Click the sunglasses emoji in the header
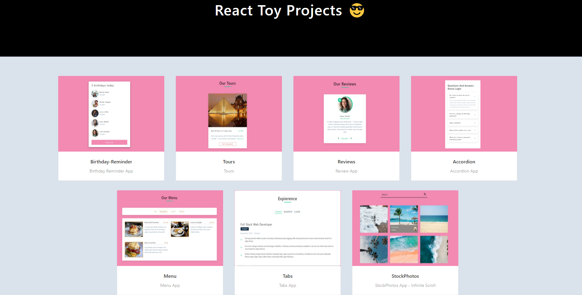 (356, 11)
